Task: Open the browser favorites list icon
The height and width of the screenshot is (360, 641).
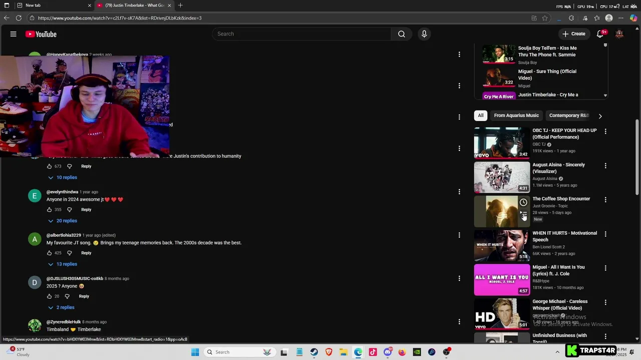Action: click(x=597, y=18)
